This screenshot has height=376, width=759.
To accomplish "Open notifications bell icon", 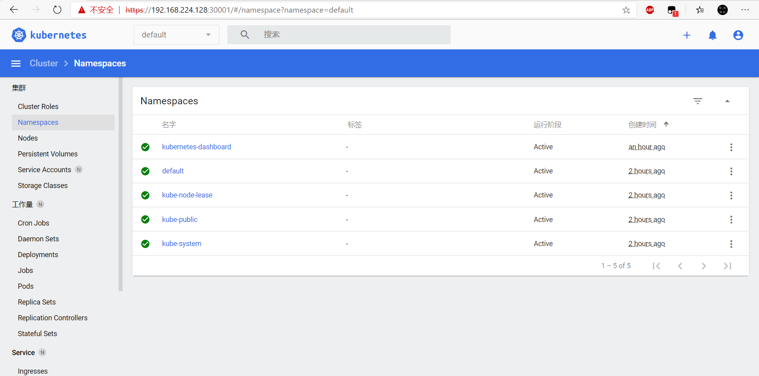I will (x=713, y=35).
